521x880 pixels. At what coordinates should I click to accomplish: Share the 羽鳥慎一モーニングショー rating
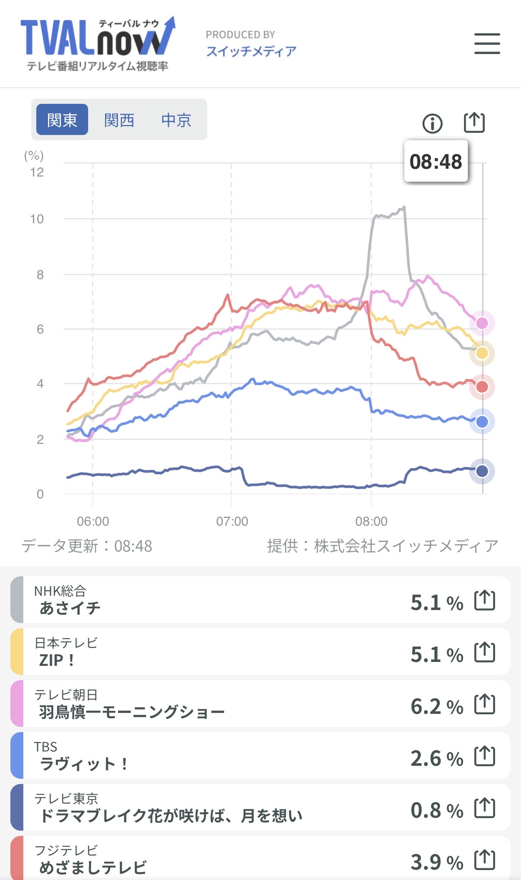coord(484,704)
